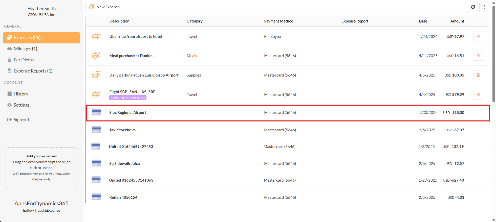Delete the Flight SBP-SAN-LAS-SBP expense

pyautogui.click(x=478, y=95)
